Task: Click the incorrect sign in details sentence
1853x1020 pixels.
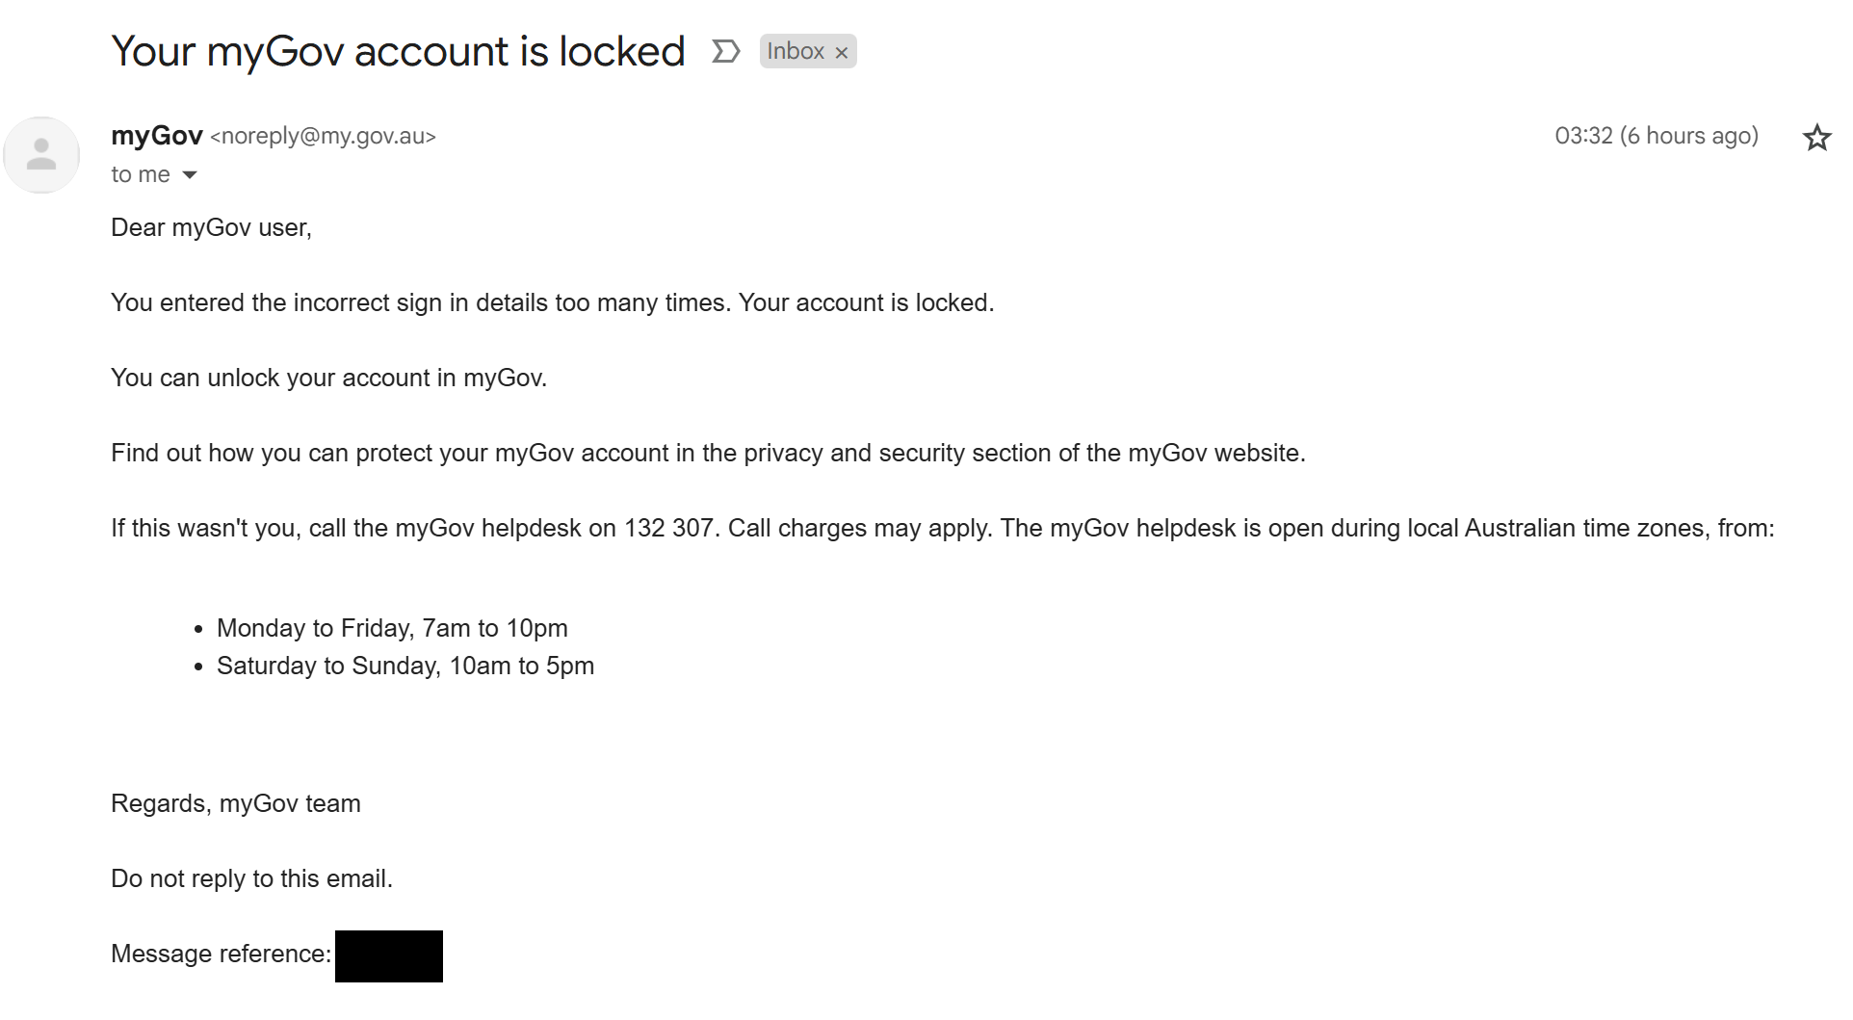Action: [x=552, y=302]
